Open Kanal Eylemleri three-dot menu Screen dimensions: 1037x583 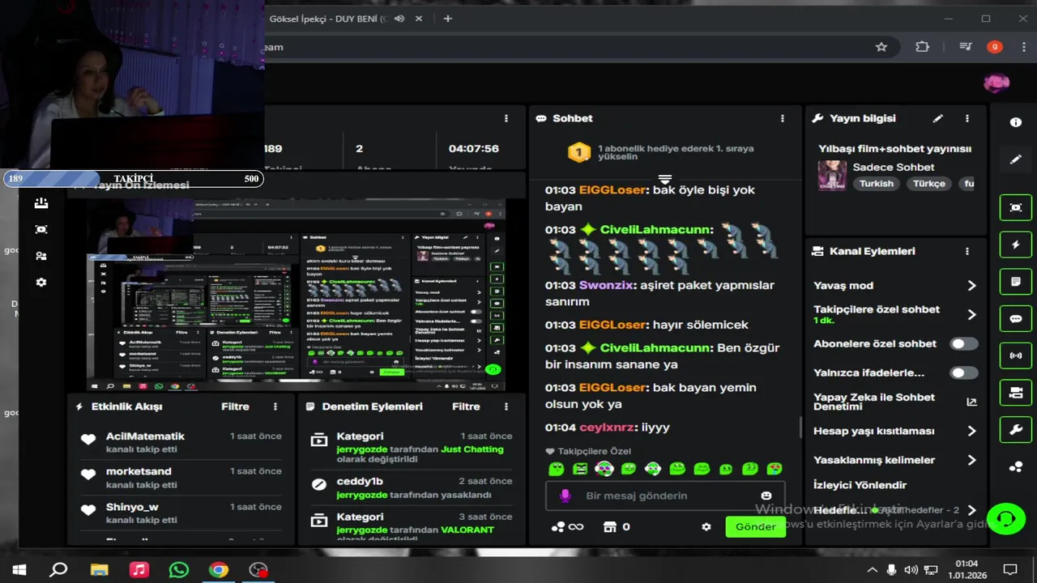967,251
